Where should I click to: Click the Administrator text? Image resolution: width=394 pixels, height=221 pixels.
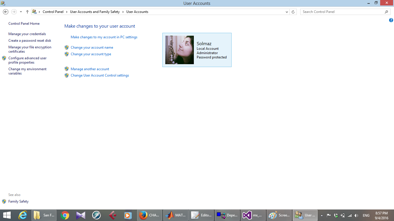coord(207,53)
